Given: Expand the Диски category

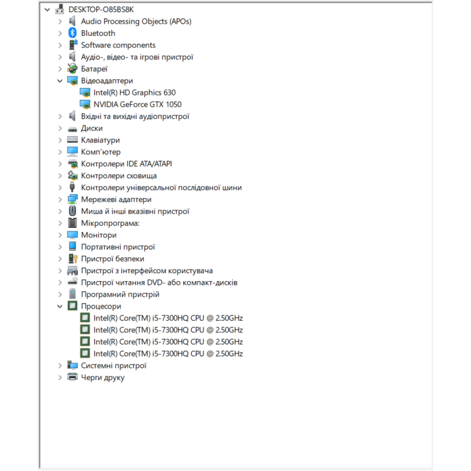Looking at the screenshot, I should click(60, 128).
